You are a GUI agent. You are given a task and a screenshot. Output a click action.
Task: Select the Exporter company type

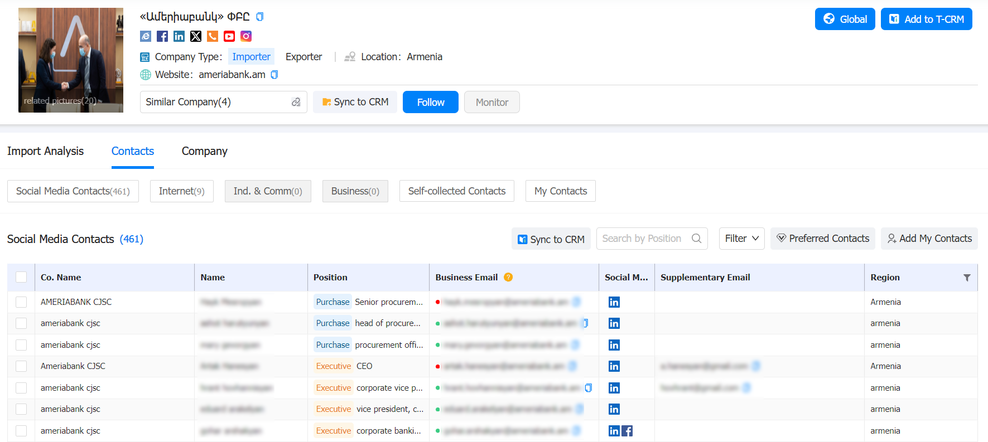click(x=303, y=56)
